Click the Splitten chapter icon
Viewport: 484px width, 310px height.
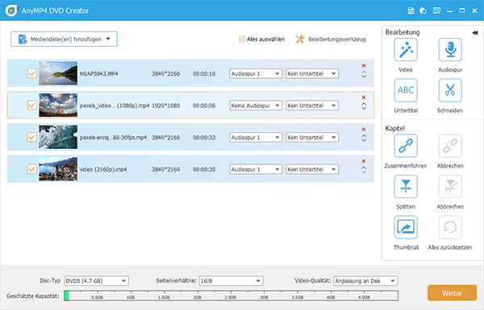pyautogui.click(x=406, y=187)
